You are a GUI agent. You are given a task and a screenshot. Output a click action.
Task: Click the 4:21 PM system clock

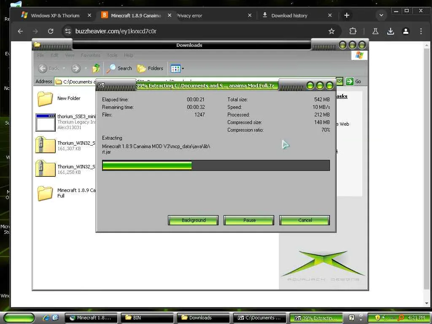coord(416,318)
